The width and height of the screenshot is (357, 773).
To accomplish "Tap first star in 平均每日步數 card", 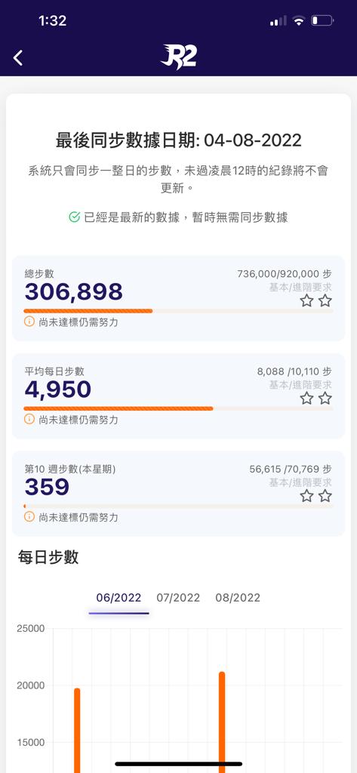I will click(306, 399).
